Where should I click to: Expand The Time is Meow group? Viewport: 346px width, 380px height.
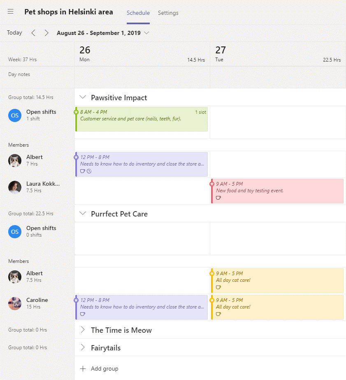83,329
